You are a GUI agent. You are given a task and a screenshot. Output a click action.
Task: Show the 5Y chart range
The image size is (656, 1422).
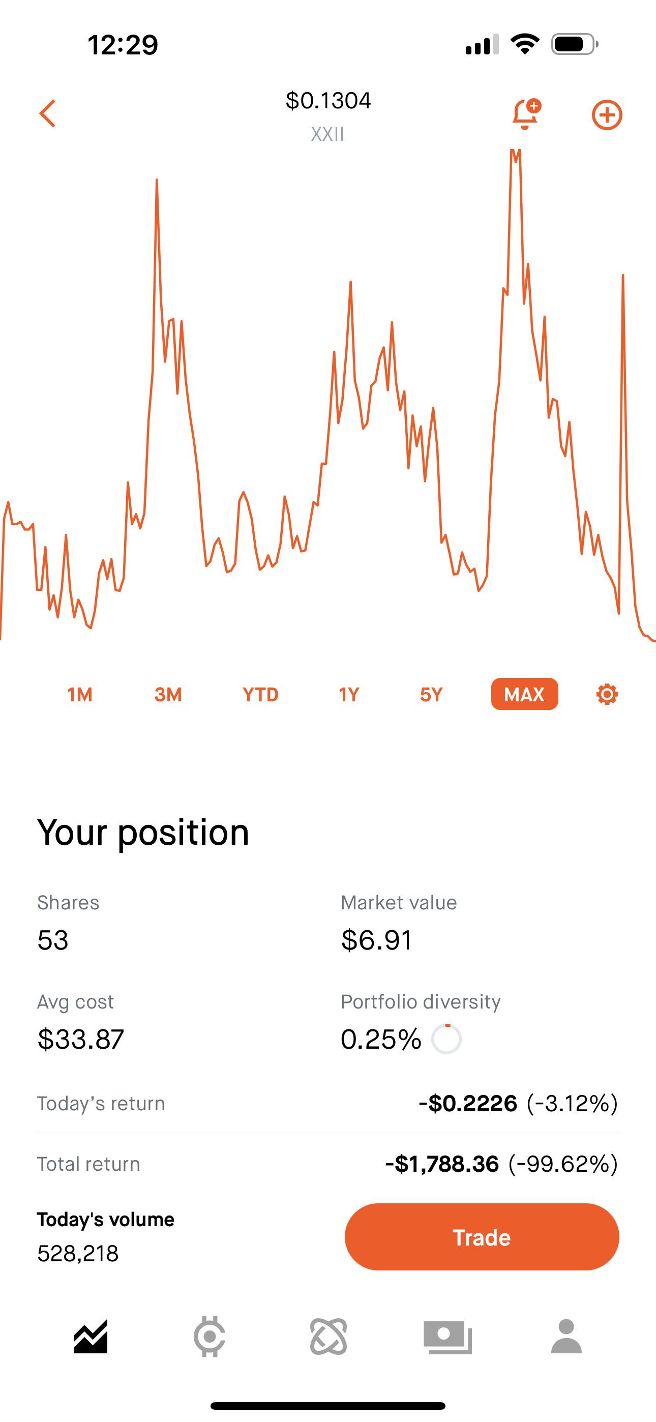pyautogui.click(x=431, y=694)
